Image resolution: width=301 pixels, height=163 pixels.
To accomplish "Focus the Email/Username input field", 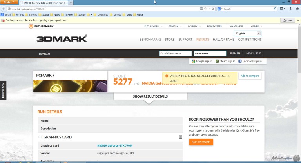I will pos(175,53).
